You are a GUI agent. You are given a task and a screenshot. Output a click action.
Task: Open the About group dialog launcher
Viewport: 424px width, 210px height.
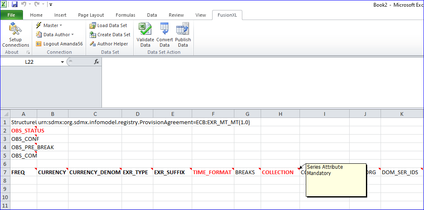pyautogui.click(x=28, y=52)
